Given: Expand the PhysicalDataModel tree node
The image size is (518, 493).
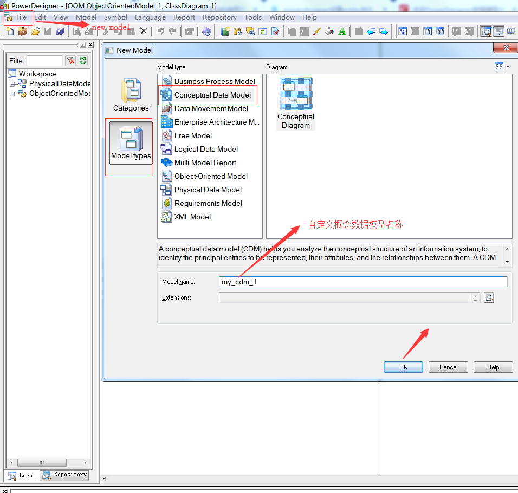Looking at the screenshot, I should (12, 84).
